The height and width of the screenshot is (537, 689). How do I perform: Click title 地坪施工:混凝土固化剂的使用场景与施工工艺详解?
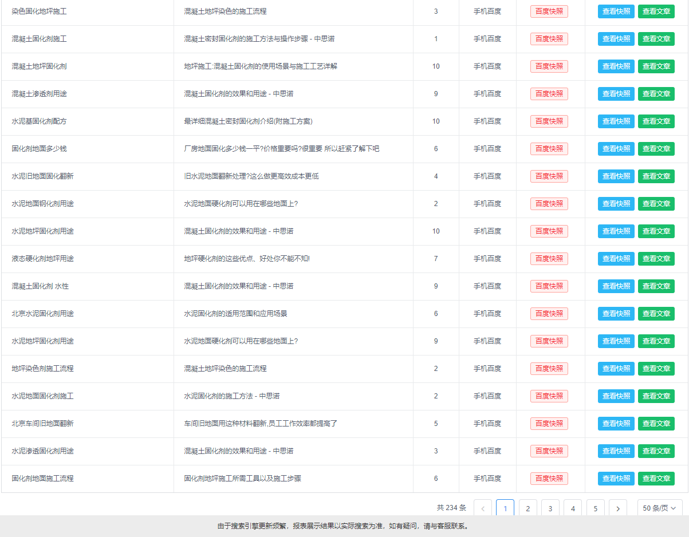(x=261, y=66)
